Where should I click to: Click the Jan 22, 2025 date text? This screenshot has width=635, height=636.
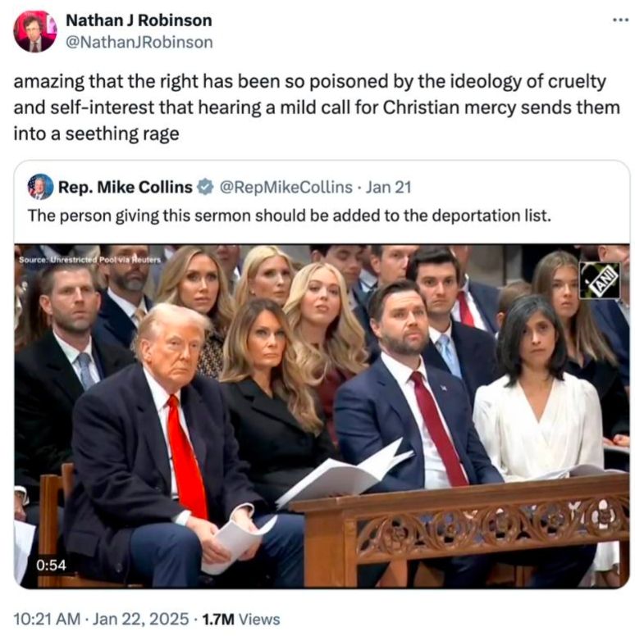coord(141,619)
